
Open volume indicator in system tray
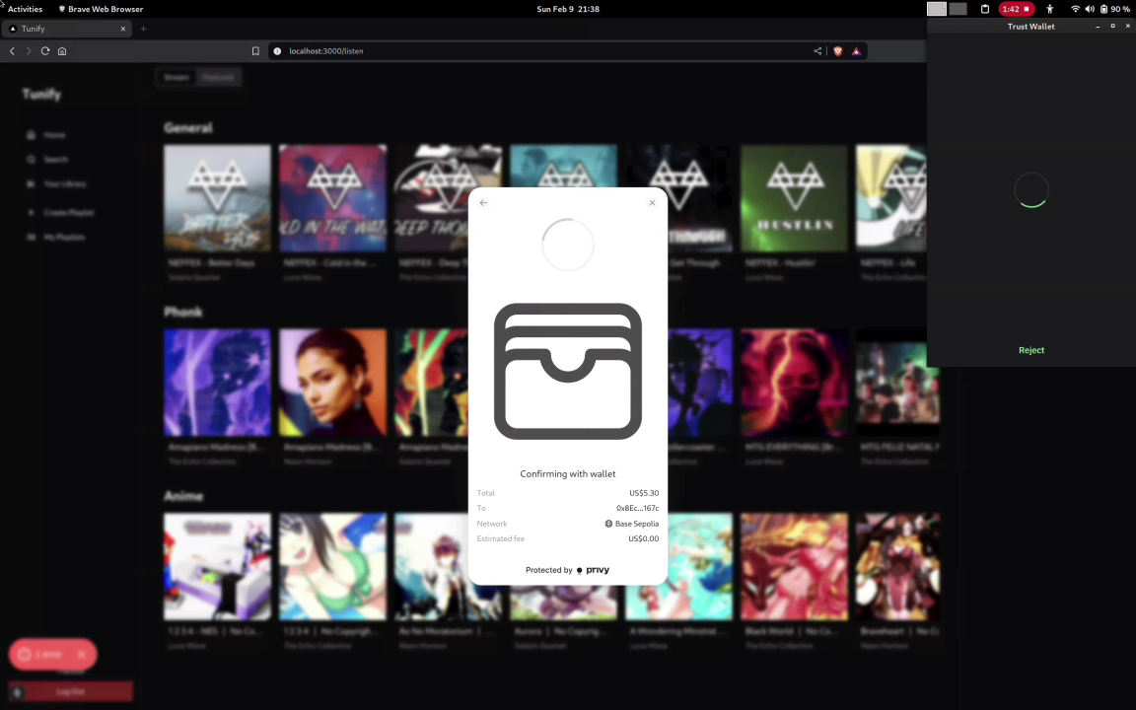1090,9
